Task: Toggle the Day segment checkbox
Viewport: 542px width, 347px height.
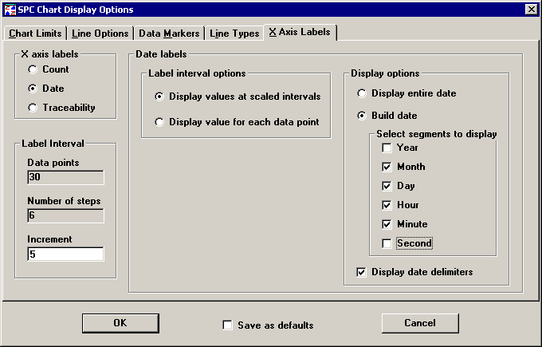Action: (387, 186)
